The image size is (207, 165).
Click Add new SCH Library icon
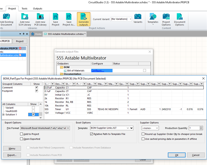[25, 16]
